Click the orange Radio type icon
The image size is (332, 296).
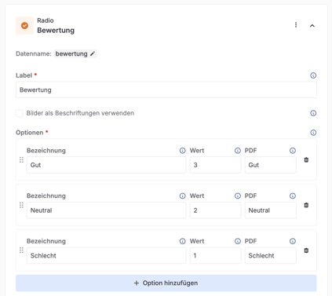24,26
